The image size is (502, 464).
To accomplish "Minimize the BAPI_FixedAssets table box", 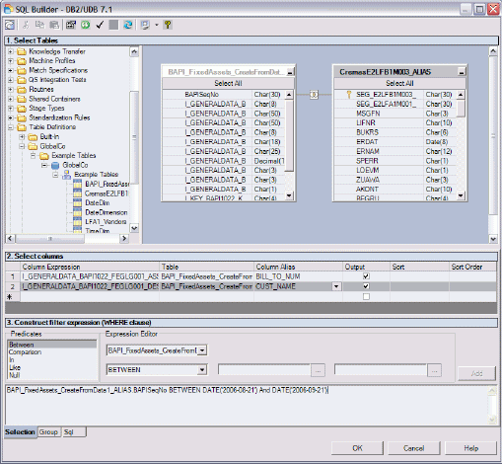I will (x=290, y=72).
